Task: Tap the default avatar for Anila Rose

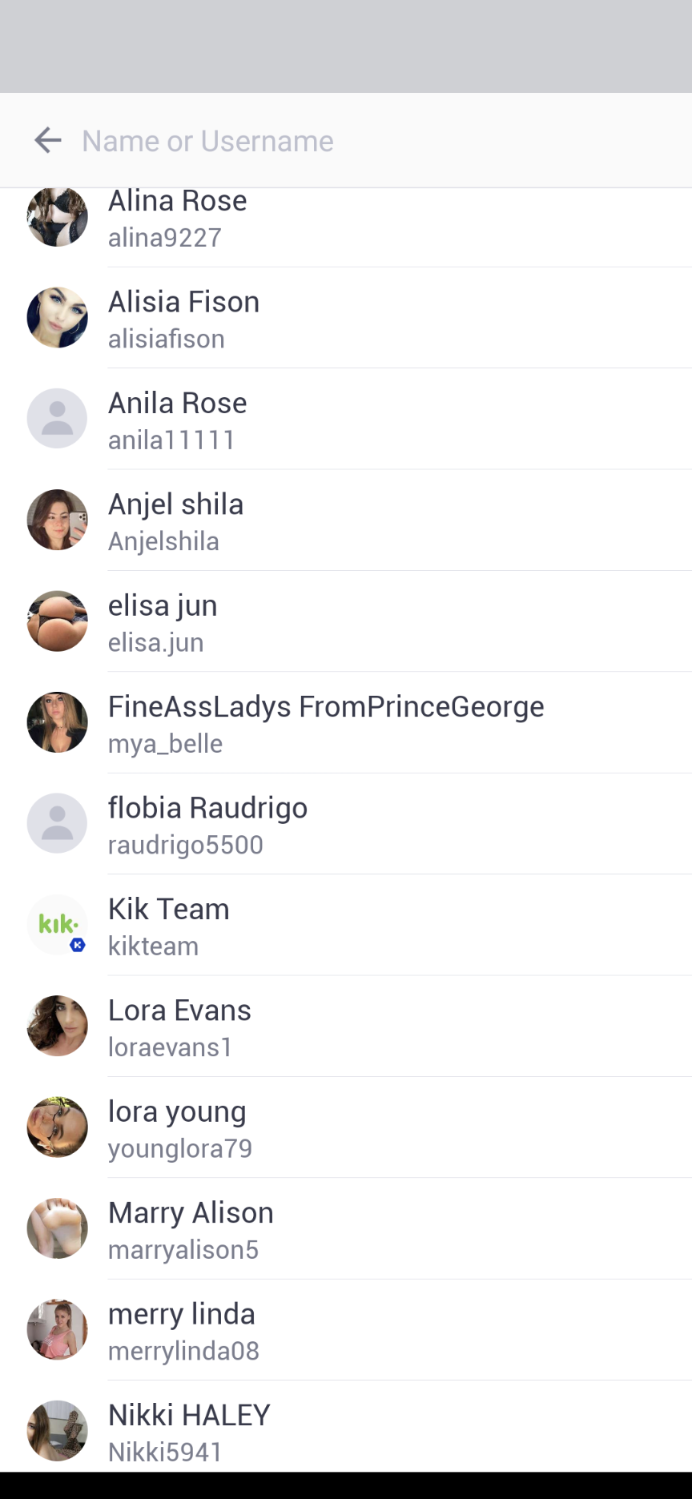Action: [x=57, y=418]
